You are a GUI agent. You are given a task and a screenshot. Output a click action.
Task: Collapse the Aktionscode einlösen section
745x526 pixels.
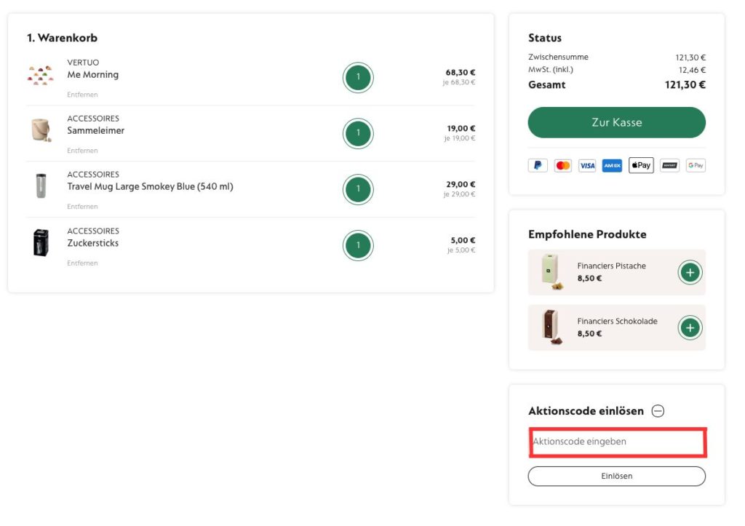(x=658, y=411)
